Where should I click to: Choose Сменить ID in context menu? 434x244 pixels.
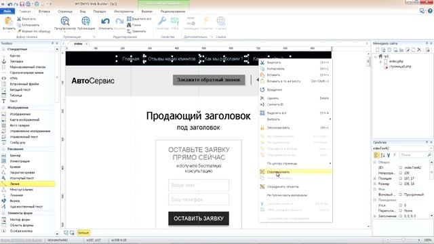point(296,104)
